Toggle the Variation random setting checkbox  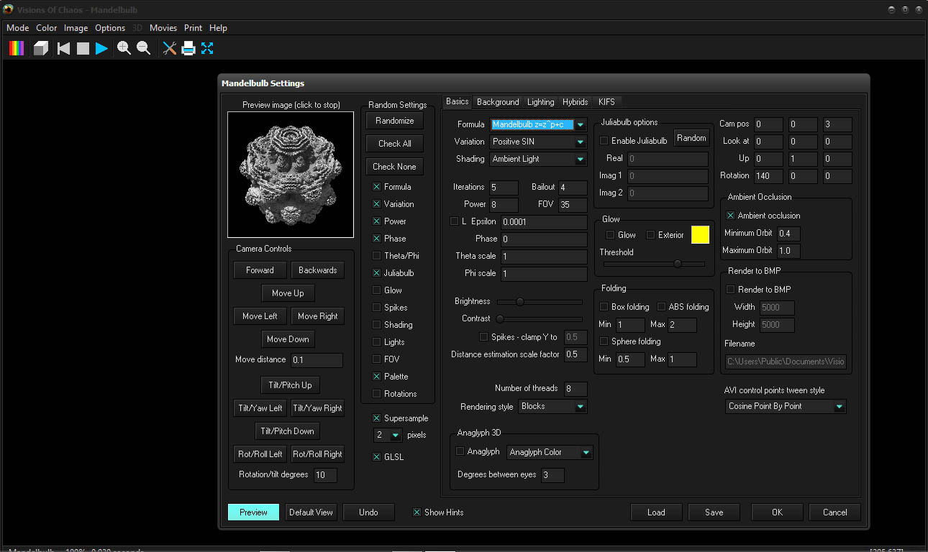[x=376, y=204]
